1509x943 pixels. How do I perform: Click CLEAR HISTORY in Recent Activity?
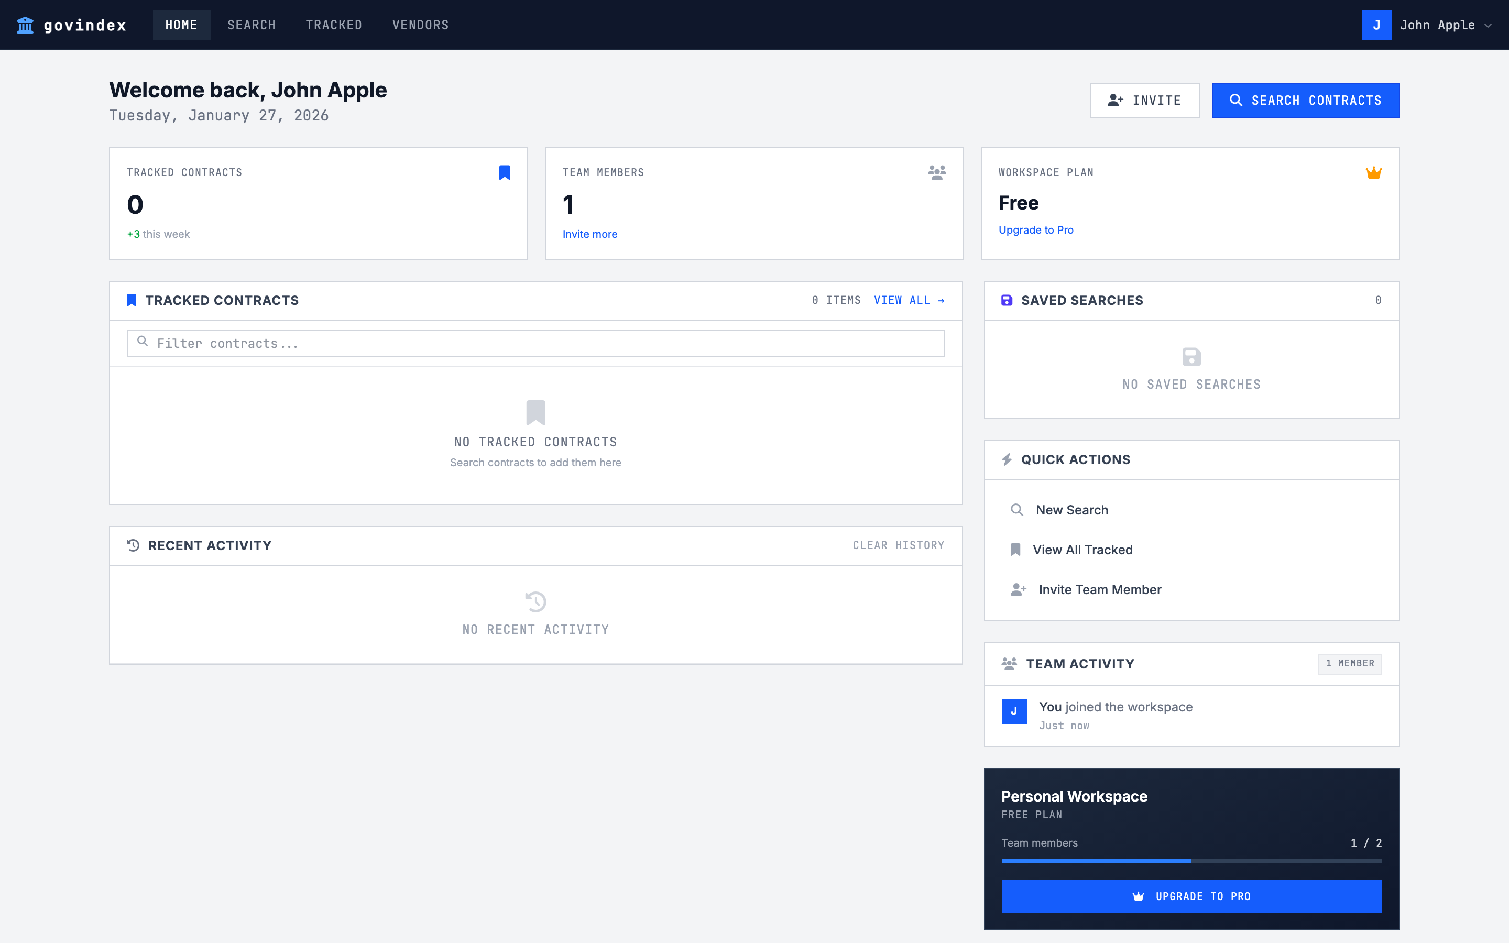898,545
